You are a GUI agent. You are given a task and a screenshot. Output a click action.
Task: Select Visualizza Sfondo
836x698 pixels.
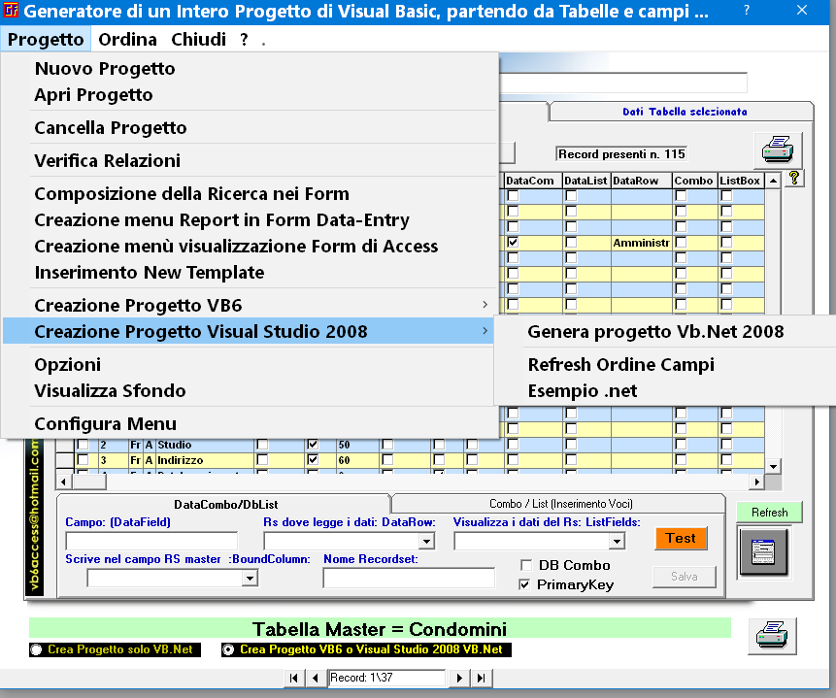[x=110, y=391]
